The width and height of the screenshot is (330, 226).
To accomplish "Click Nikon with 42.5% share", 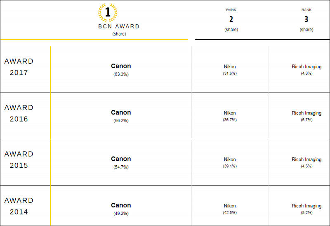I will pos(230,206).
